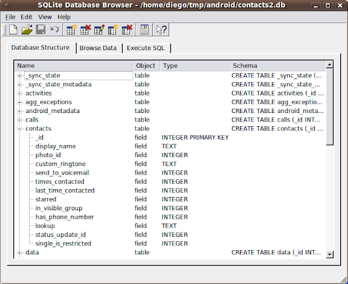The width and height of the screenshot is (348, 284).
Task: Click the scrollbar down arrow
Action: pyautogui.click(x=330, y=254)
